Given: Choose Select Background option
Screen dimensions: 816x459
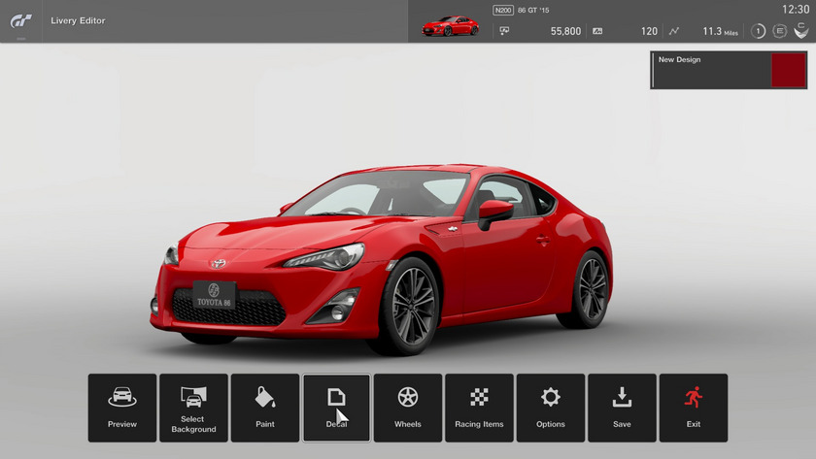Looking at the screenshot, I should (x=193, y=408).
